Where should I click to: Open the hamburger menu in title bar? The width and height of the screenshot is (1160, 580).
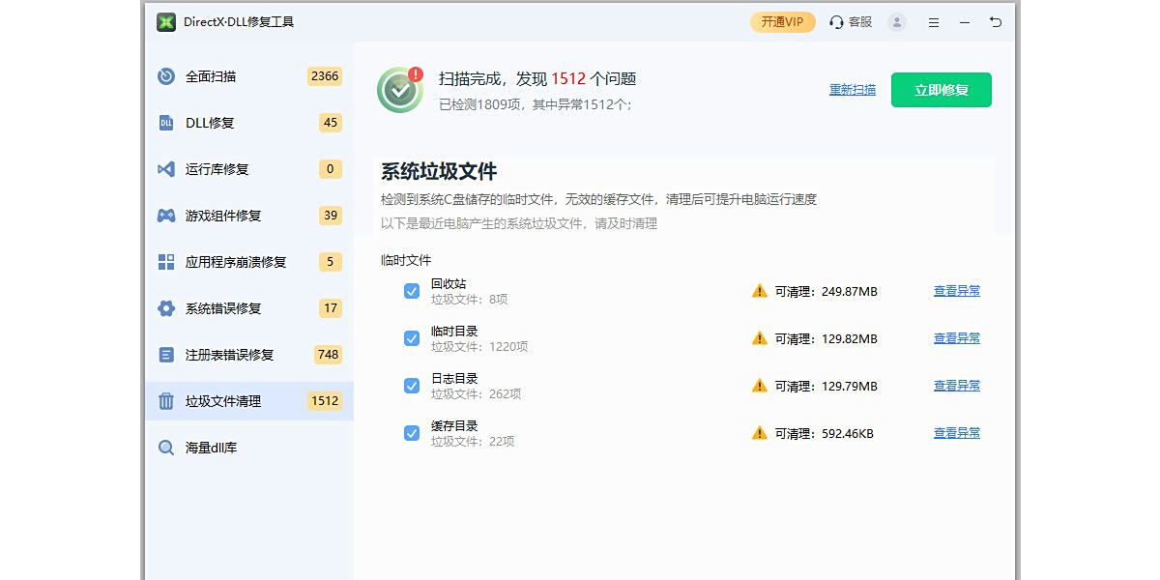click(x=934, y=22)
